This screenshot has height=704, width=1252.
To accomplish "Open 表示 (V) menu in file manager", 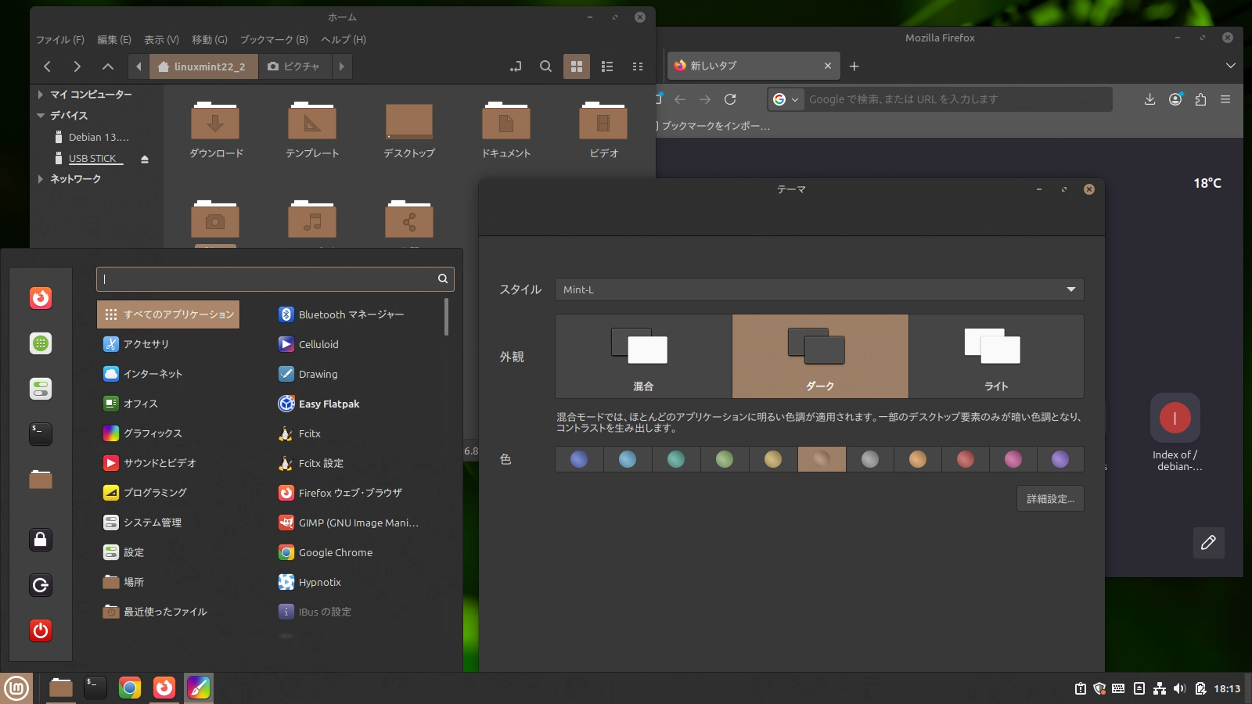I will [162, 39].
